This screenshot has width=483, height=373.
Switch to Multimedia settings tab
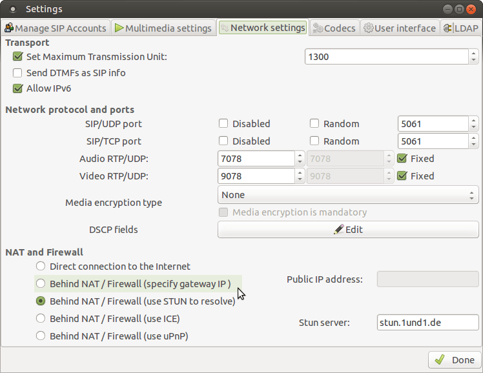(163, 28)
